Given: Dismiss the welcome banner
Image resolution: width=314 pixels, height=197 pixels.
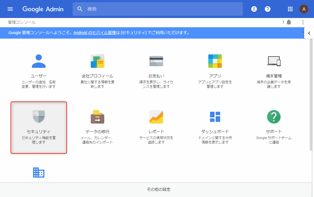Looking at the screenshot, I should pos(302,33).
